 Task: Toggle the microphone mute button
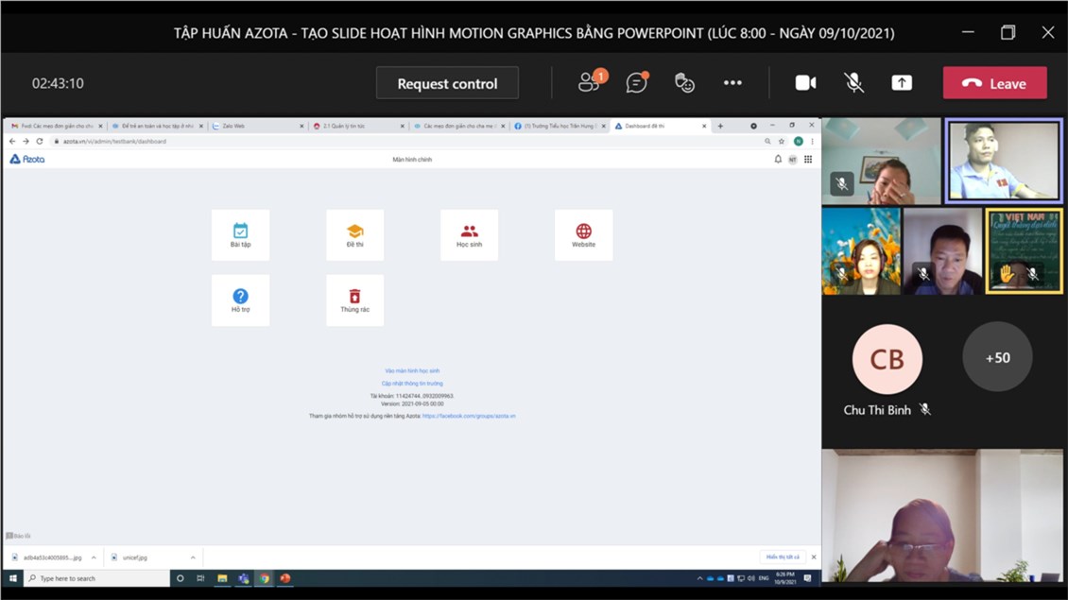(x=853, y=83)
